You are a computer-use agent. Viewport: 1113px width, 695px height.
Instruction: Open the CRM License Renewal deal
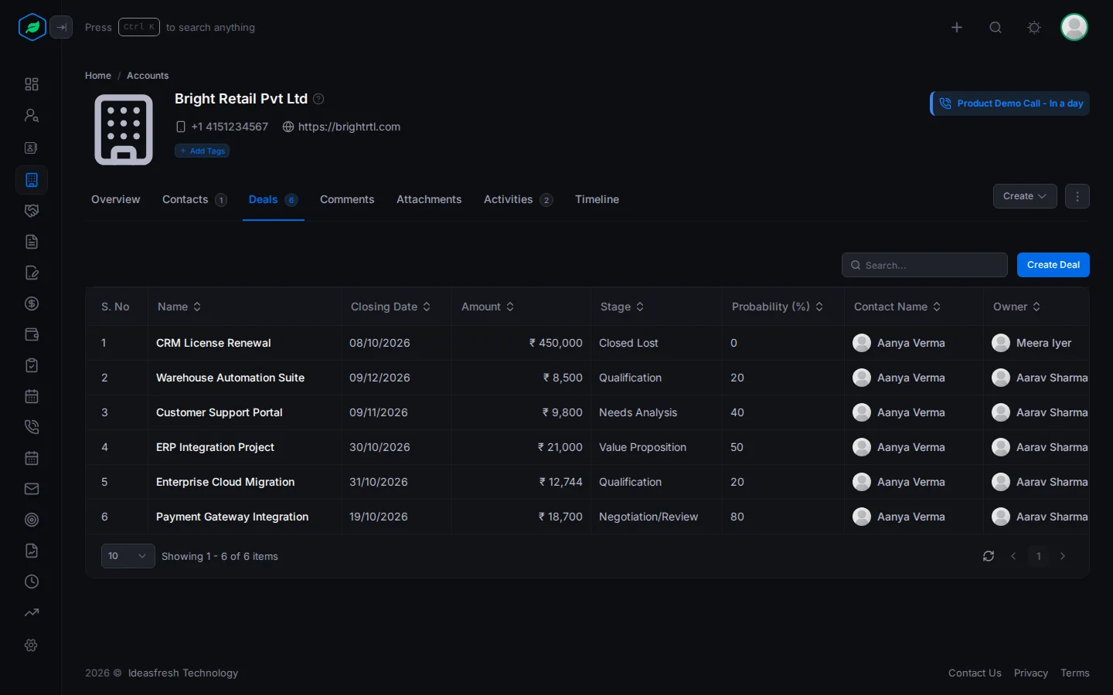(x=213, y=343)
